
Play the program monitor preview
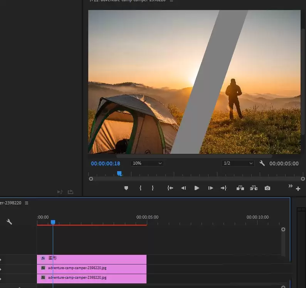pos(197,188)
